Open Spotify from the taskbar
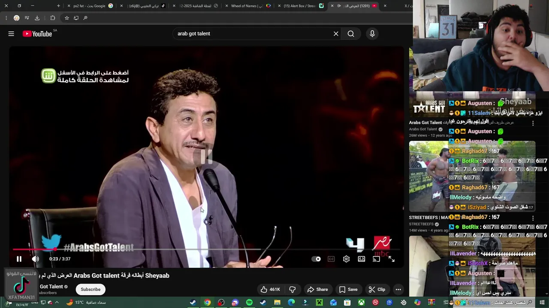Image resolution: width=549 pixels, height=308 pixels. 249,302
